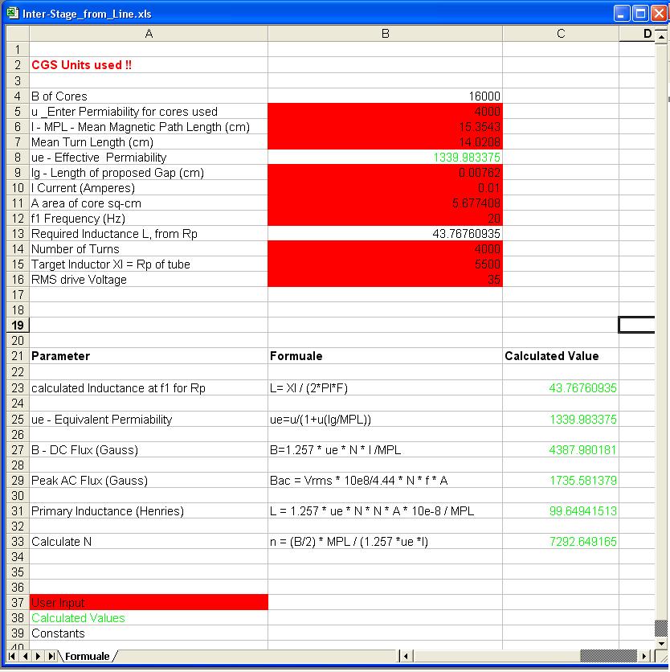Select the Formuale sheet tab

click(88, 656)
